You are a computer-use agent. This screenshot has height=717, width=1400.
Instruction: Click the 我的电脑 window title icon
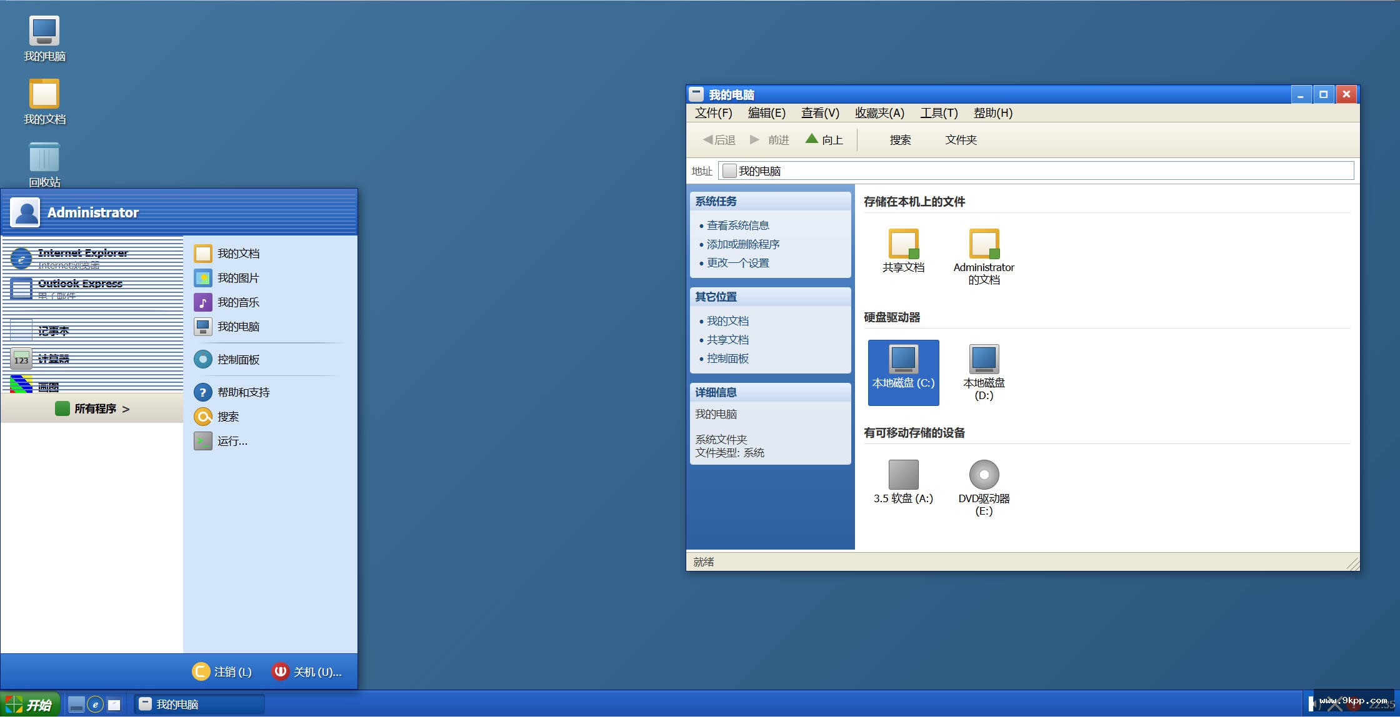pyautogui.click(x=696, y=94)
